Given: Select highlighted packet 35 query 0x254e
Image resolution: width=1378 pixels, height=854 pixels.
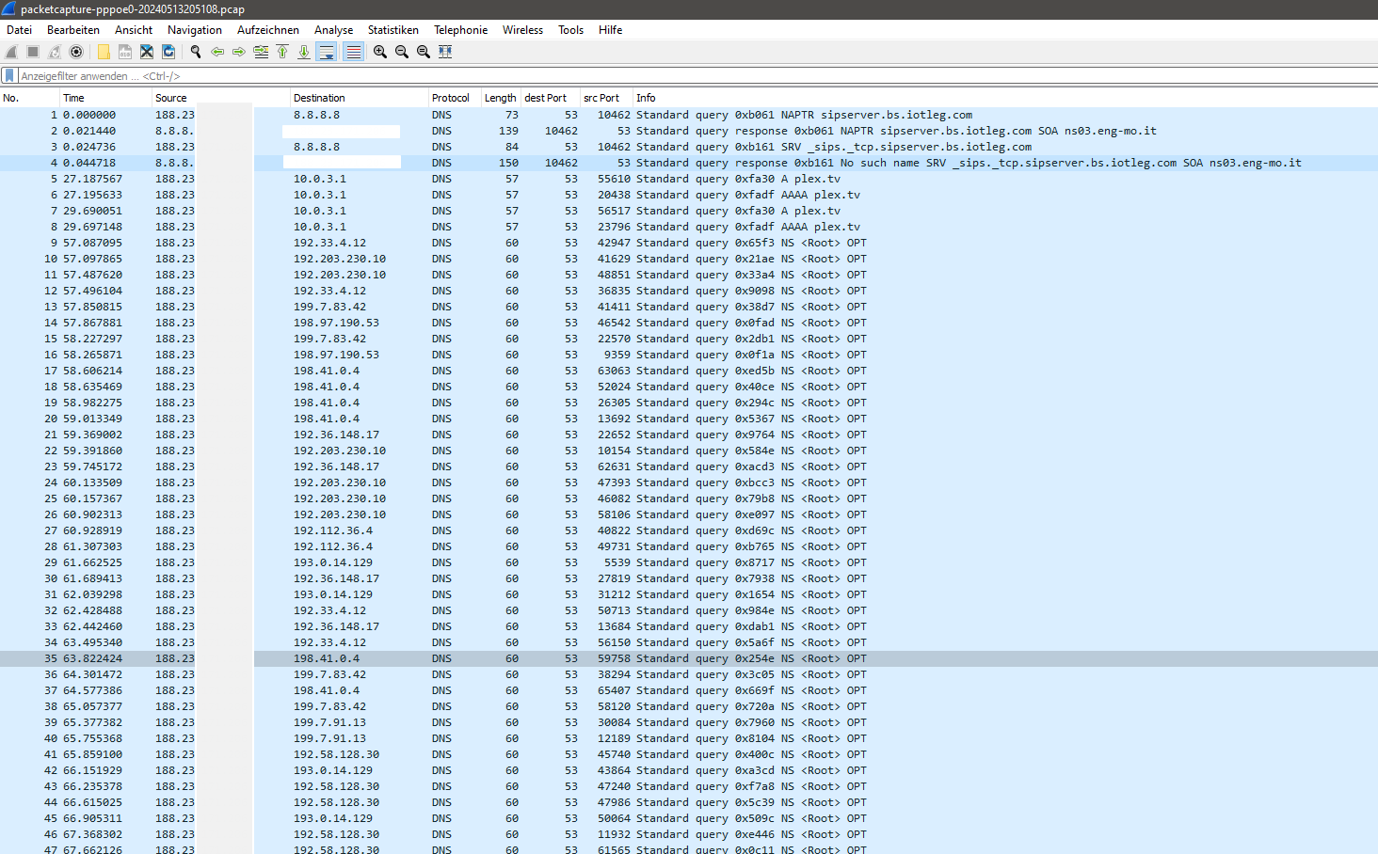Looking at the screenshot, I should click(689, 658).
